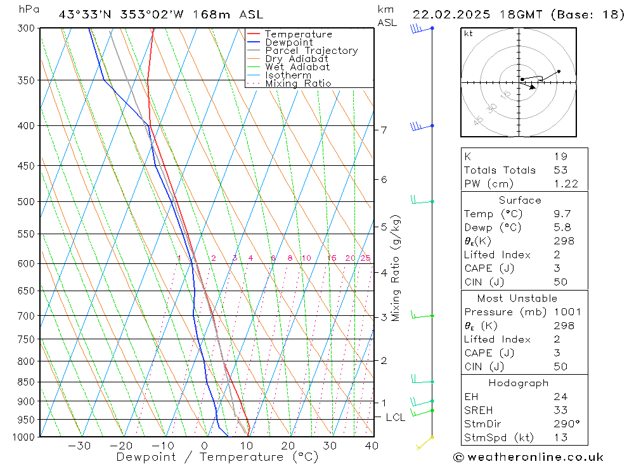Image resolution: width=634 pixels, height=464 pixels.
Task: Click the 40 temperature axis label
Action: (372, 446)
